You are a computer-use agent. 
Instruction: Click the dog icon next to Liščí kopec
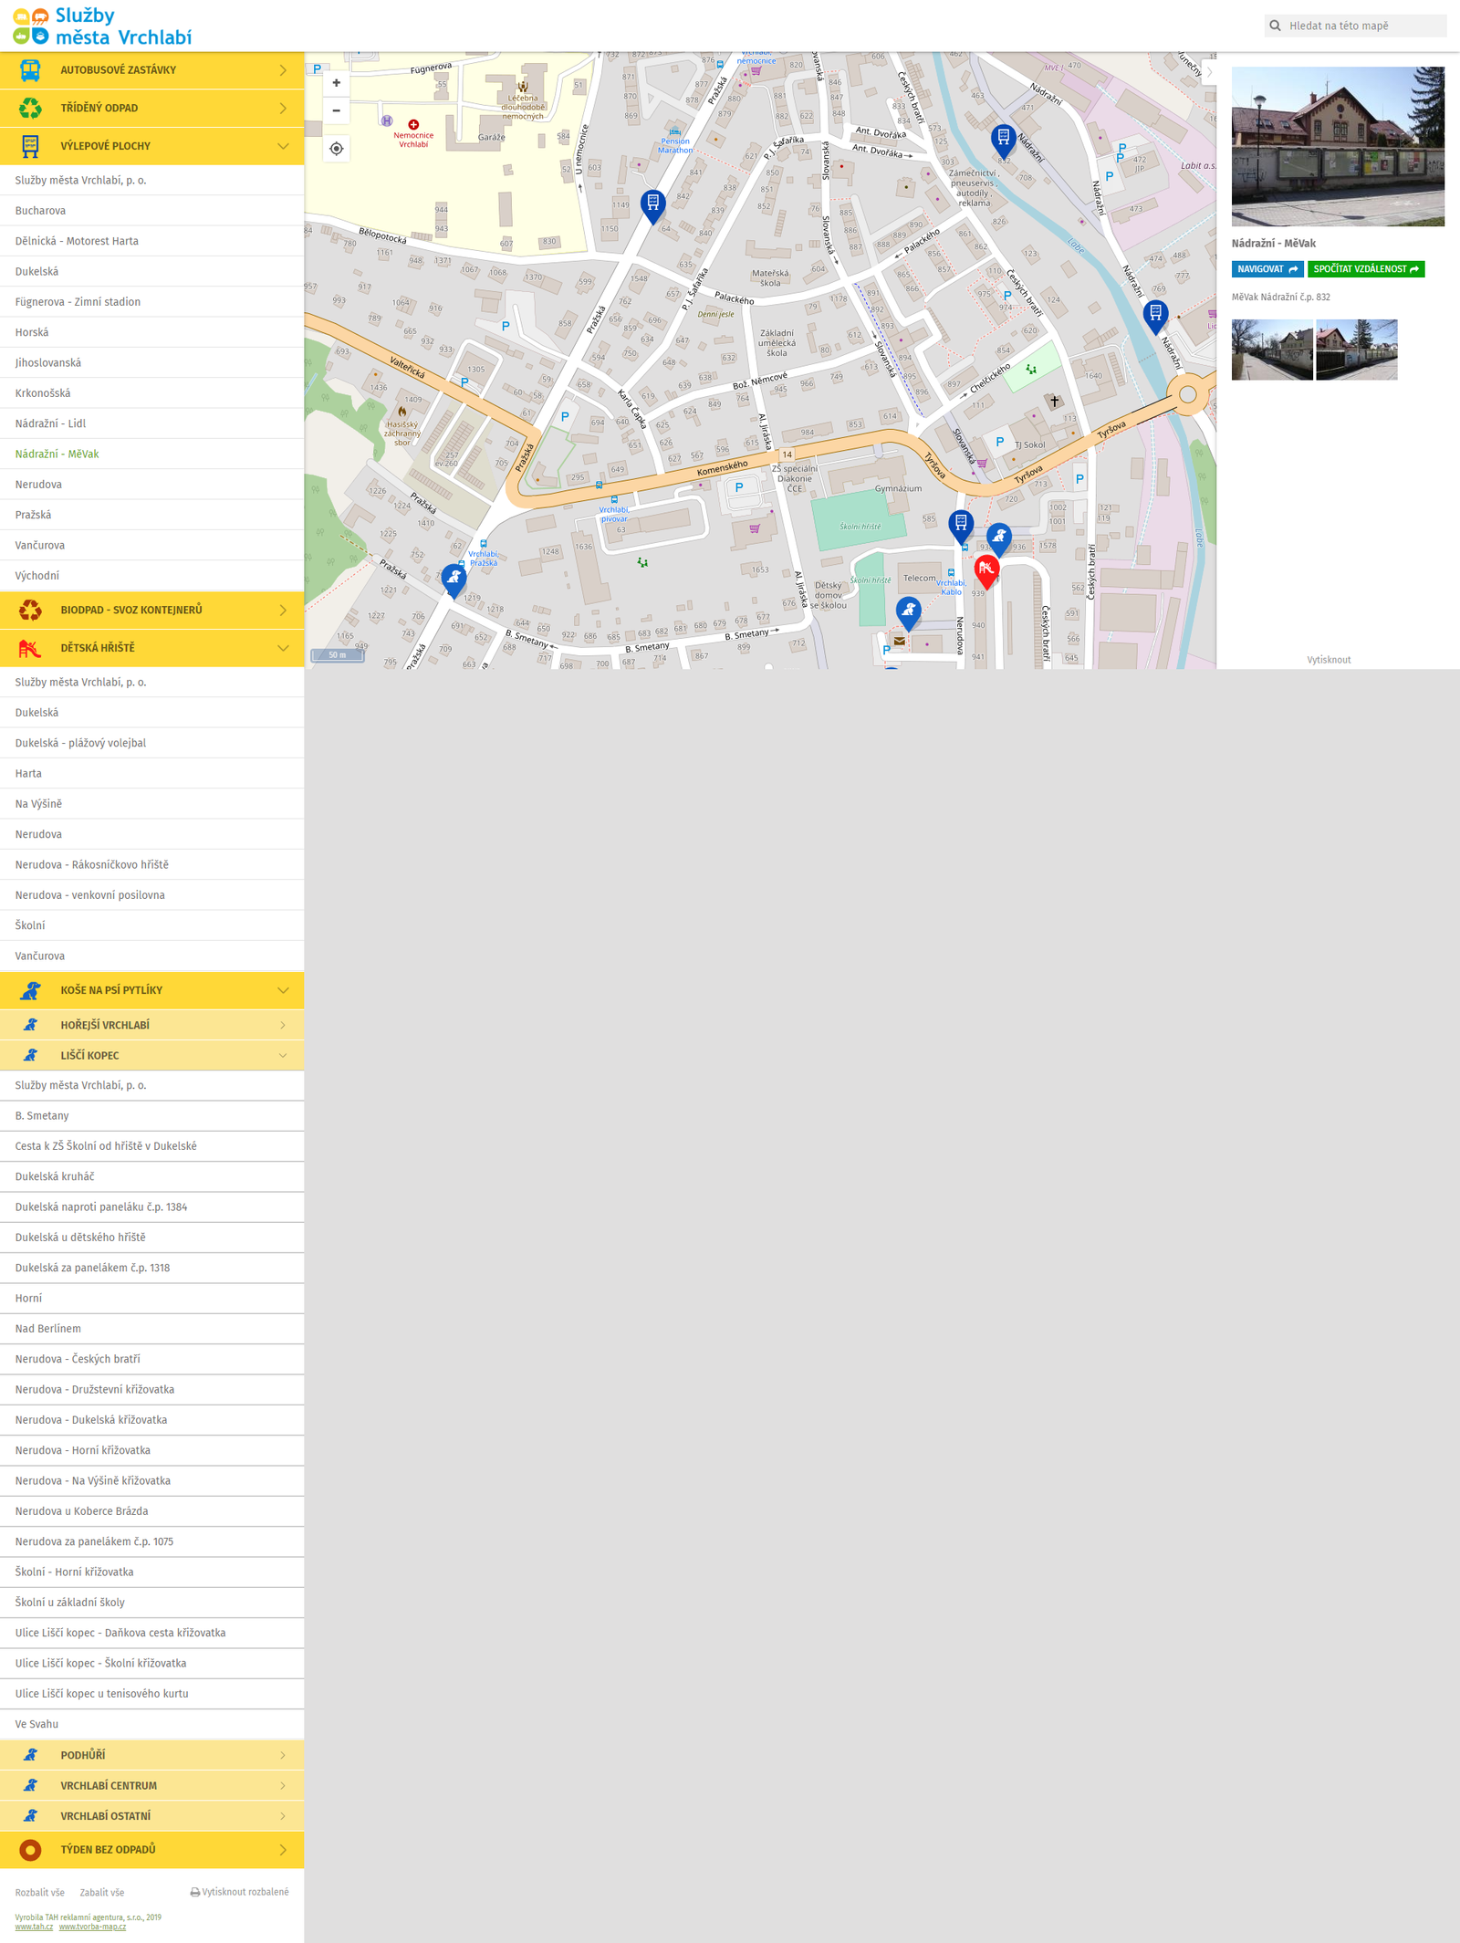(x=30, y=1055)
